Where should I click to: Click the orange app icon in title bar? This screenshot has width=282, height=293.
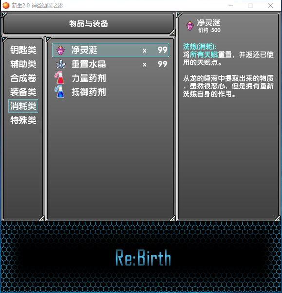pyautogui.click(x=6, y=5)
